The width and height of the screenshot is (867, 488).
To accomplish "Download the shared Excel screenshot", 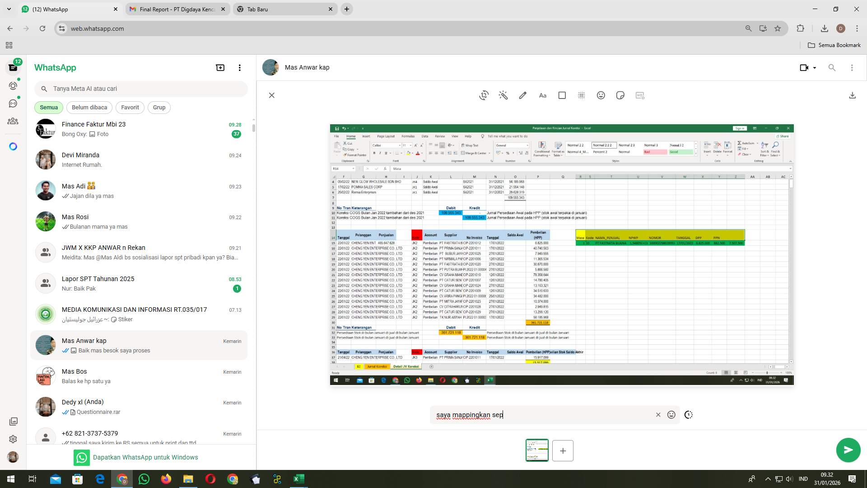I will (853, 95).
